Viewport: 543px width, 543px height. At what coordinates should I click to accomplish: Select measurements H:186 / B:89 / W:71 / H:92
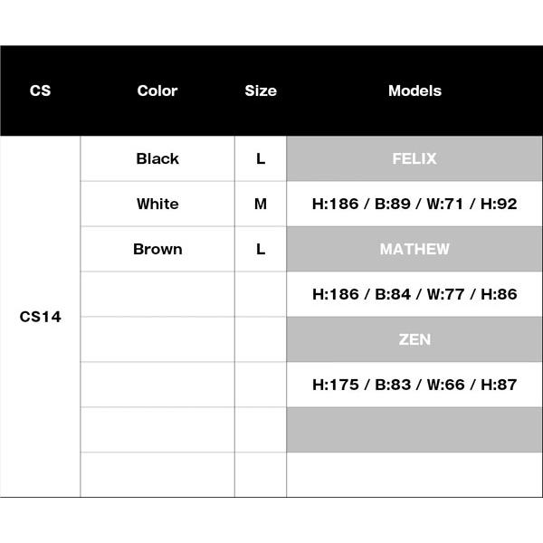point(414,204)
